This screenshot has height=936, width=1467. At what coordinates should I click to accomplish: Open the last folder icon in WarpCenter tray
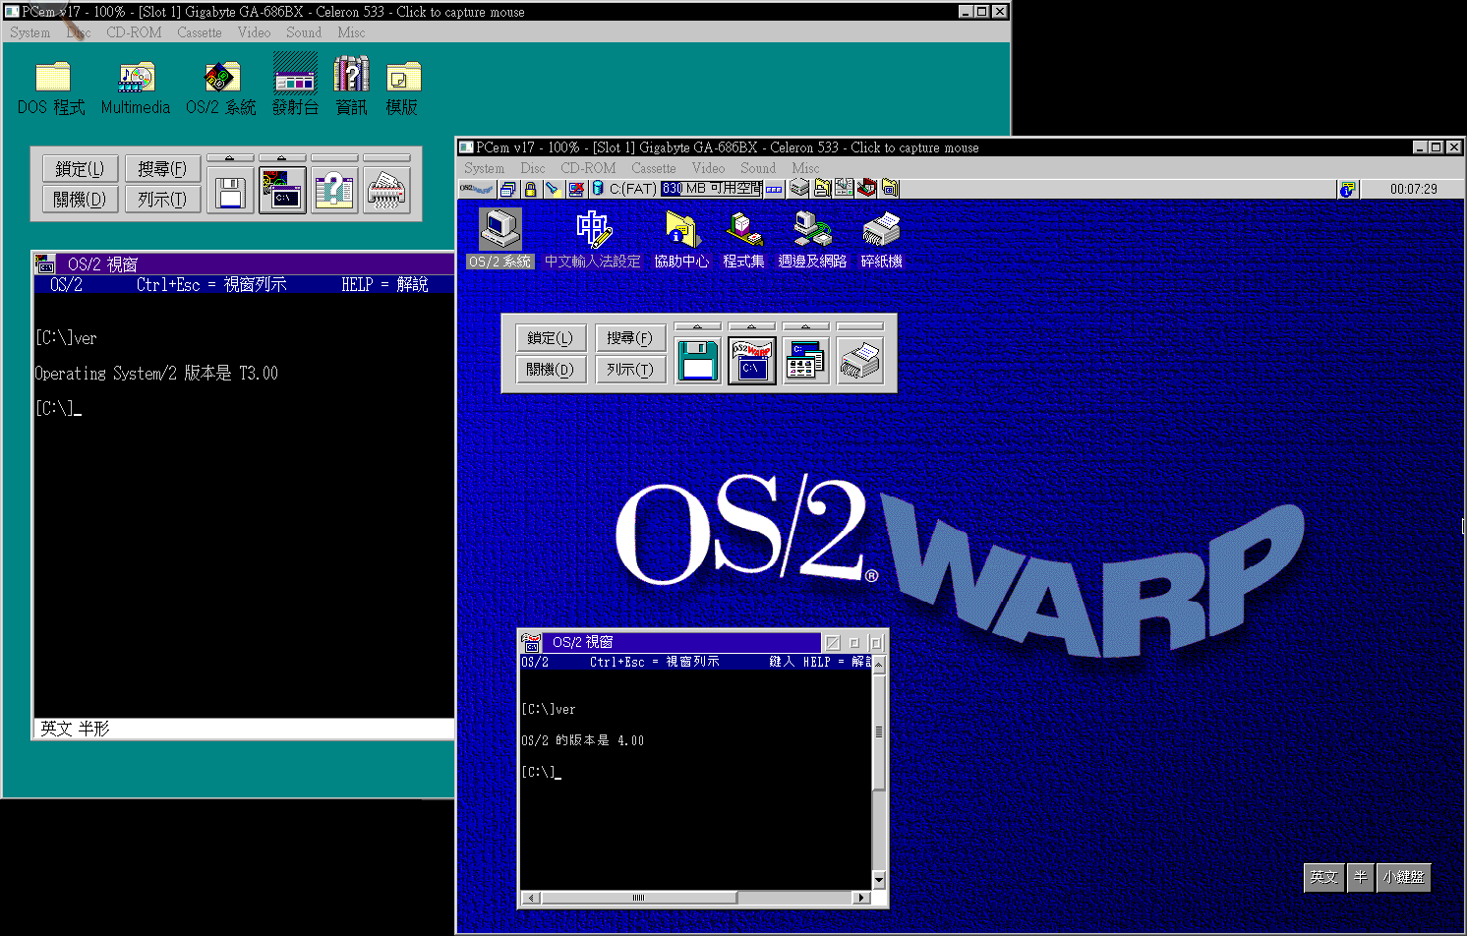click(x=890, y=189)
